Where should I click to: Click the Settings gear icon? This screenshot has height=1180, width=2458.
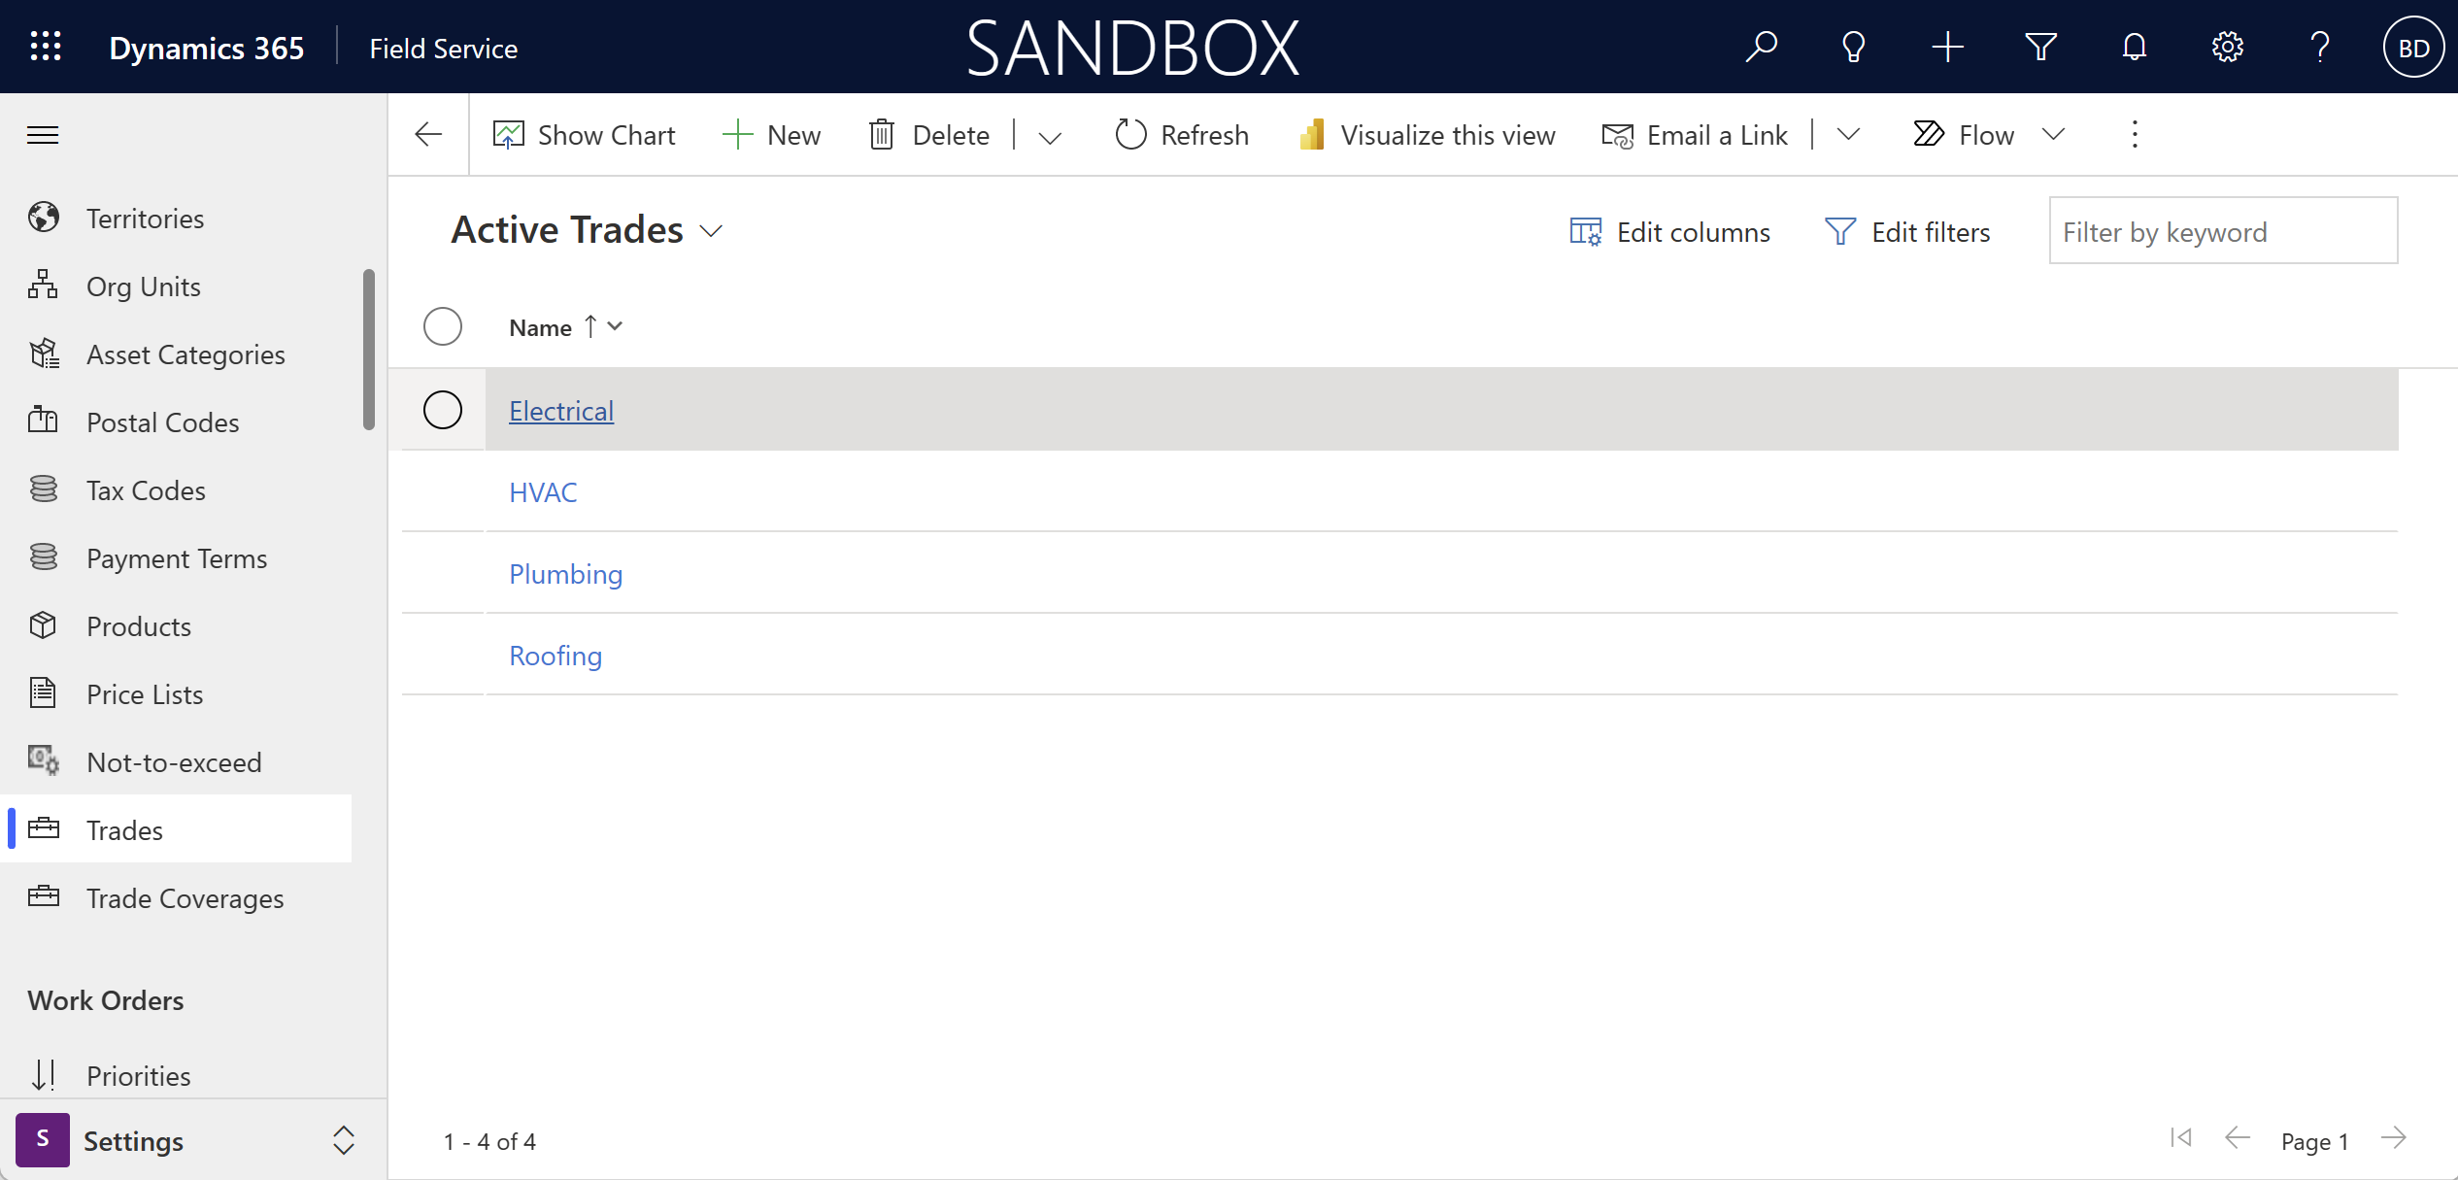click(2228, 47)
